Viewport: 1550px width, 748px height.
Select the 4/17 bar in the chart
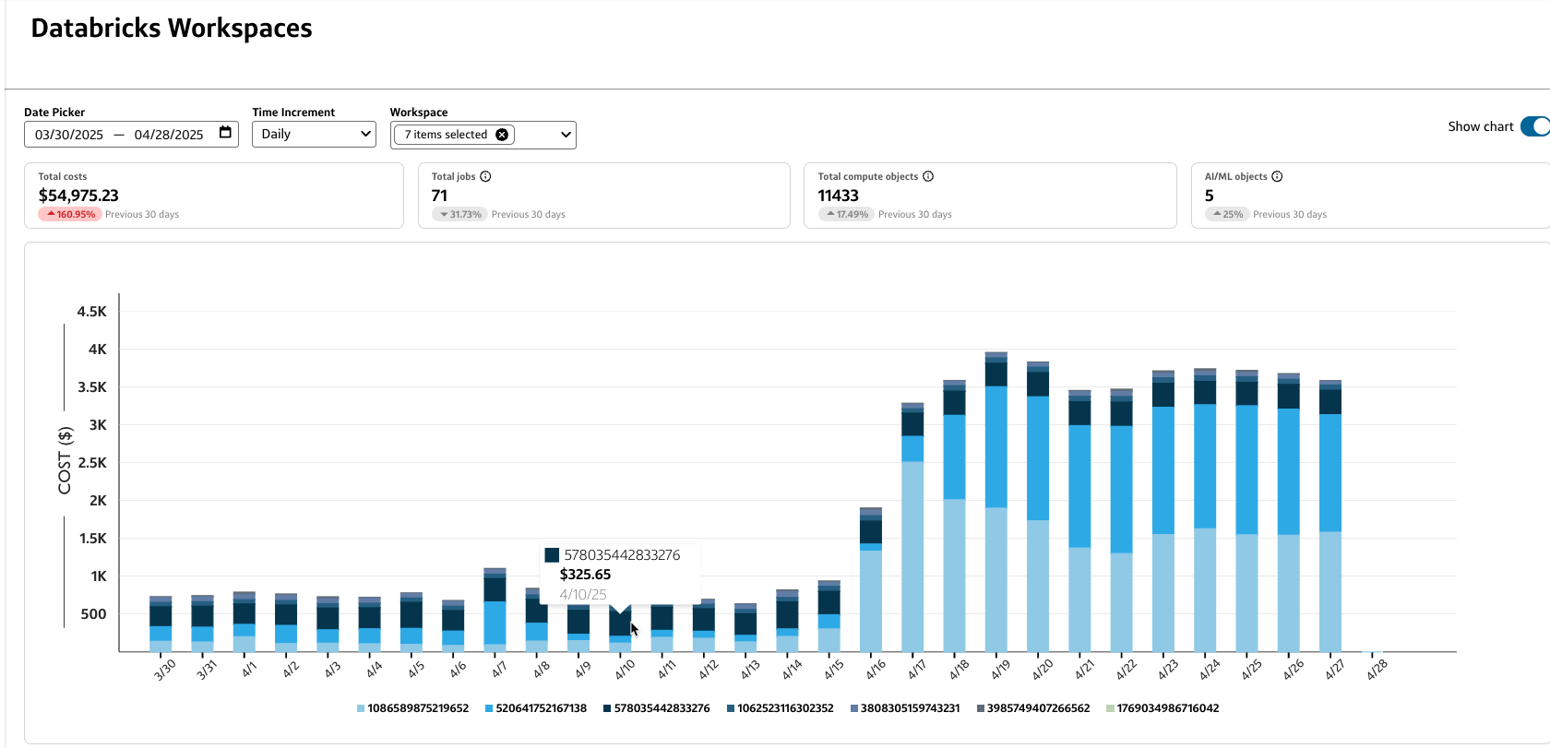pos(912,528)
